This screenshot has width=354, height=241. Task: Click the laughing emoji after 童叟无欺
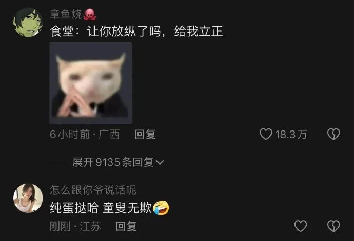point(161,208)
